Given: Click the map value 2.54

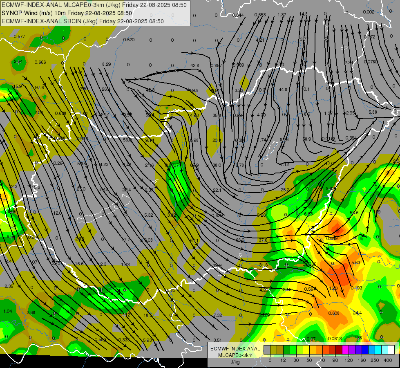Looking at the screenshot, I should click(18, 61).
